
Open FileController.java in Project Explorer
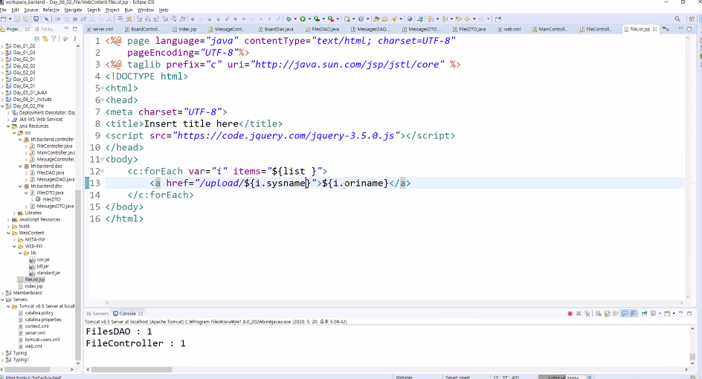tap(54, 146)
